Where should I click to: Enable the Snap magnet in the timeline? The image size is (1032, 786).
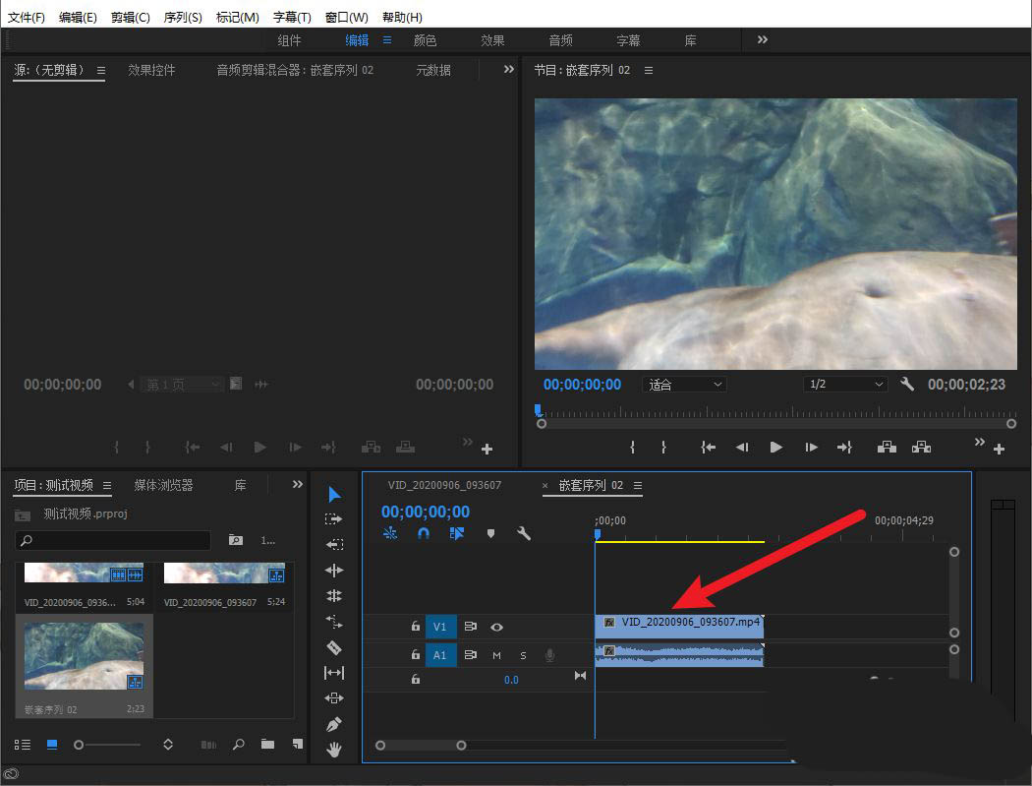pos(424,533)
